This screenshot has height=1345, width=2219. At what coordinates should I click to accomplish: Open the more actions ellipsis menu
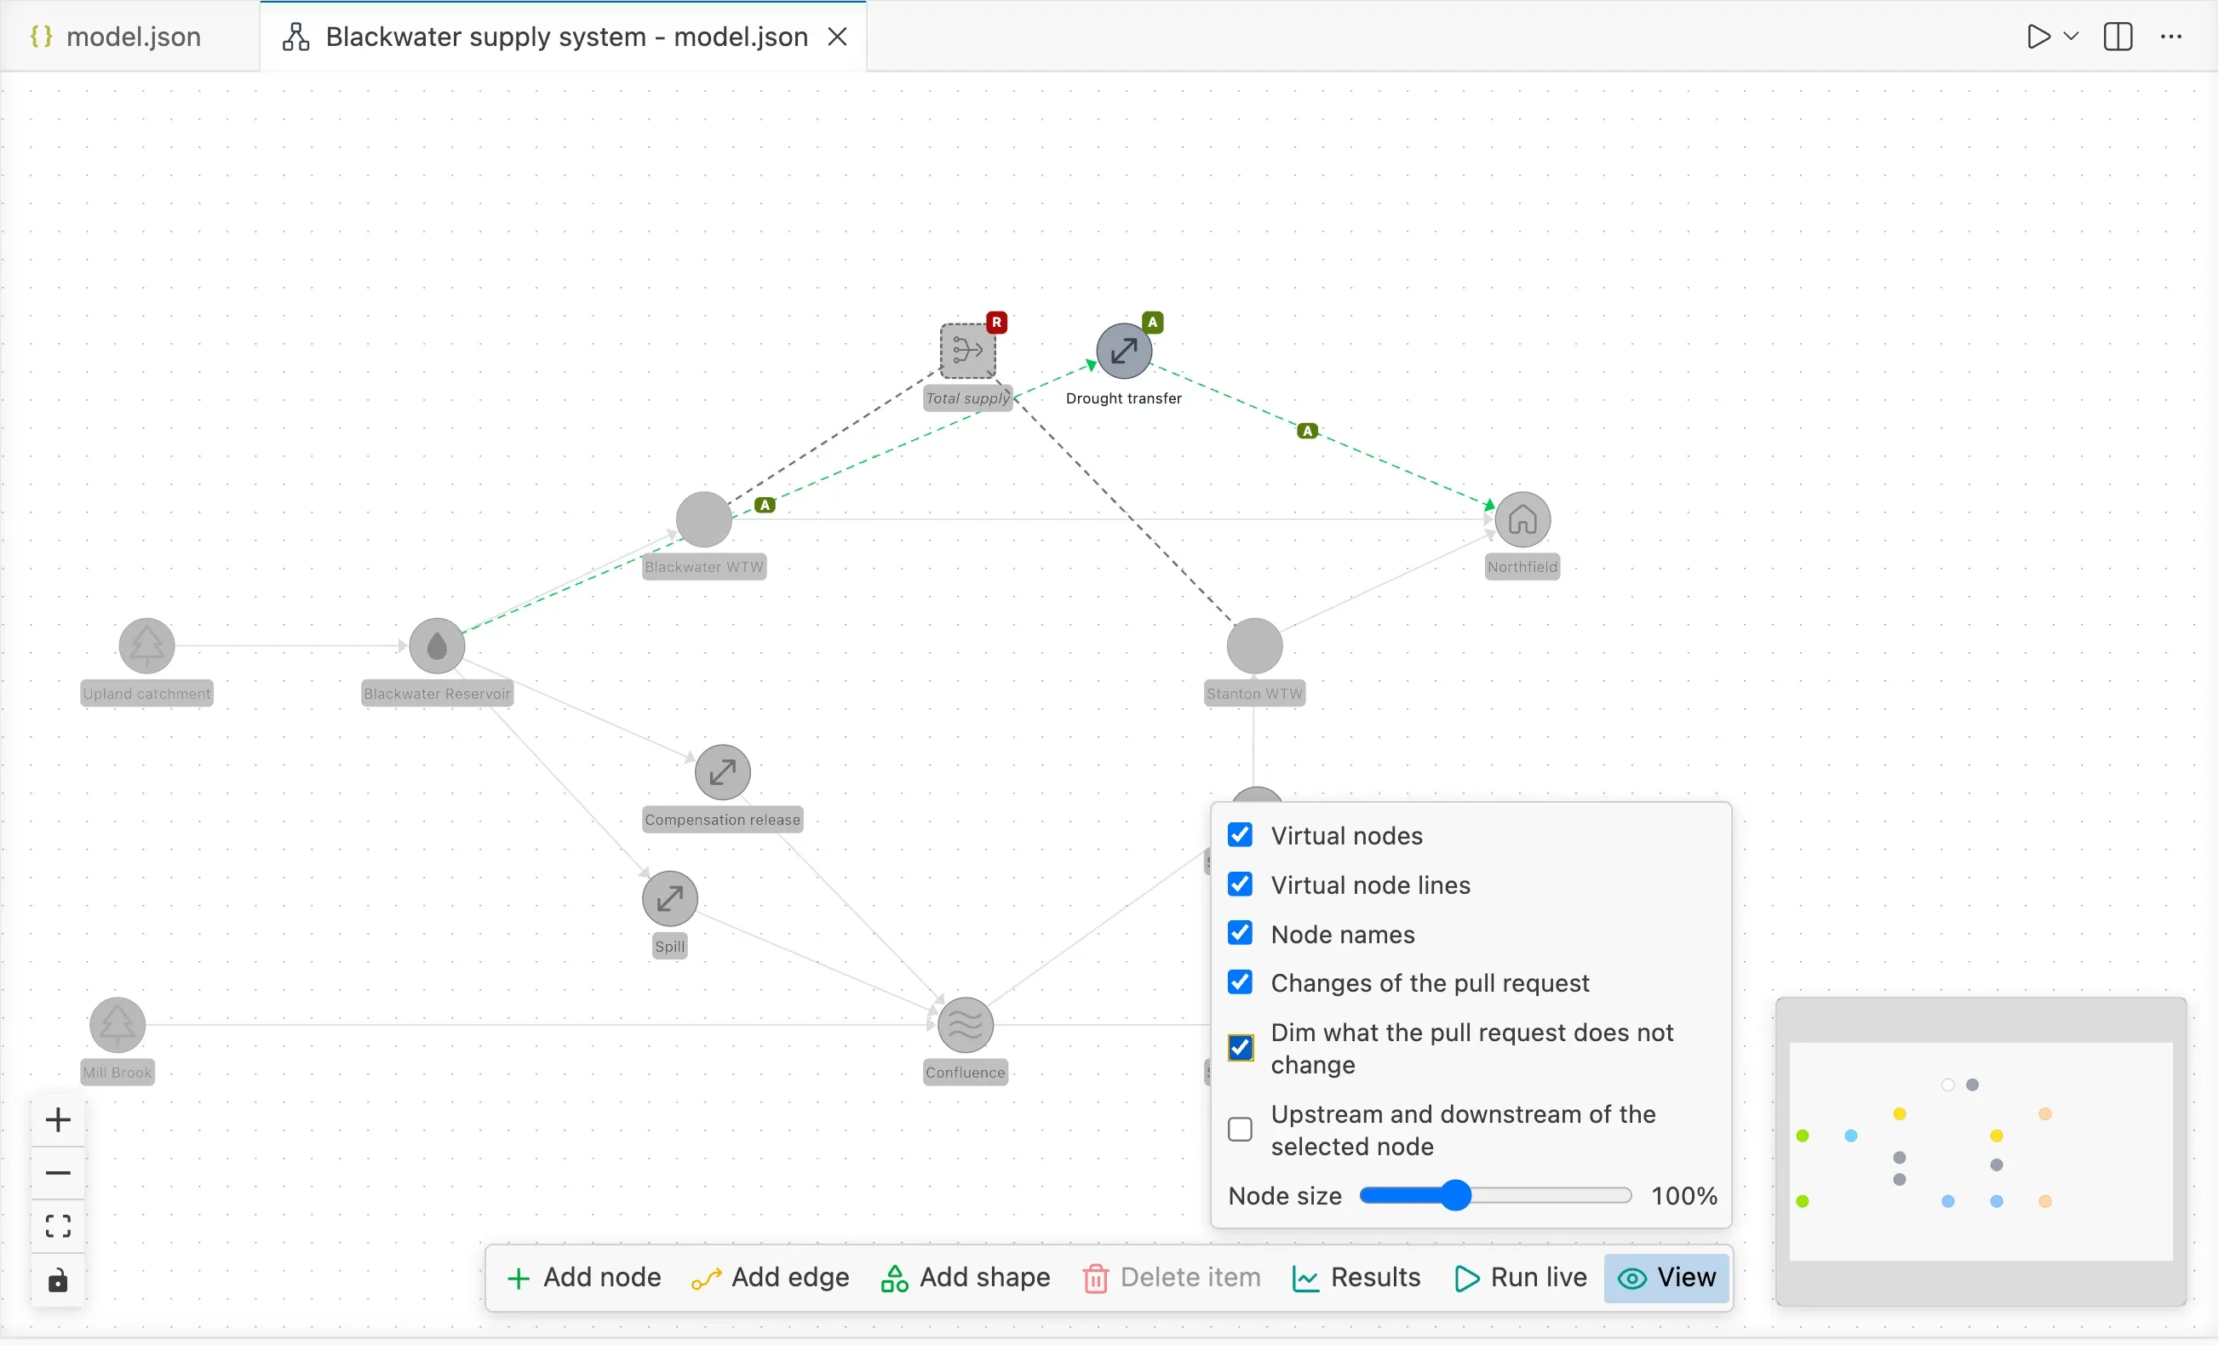pyautogui.click(x=2171, y=37)
